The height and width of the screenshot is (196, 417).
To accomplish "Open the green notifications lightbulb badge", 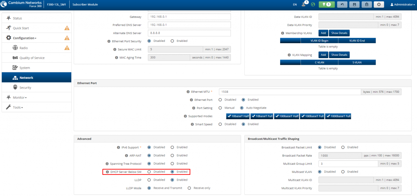I will tap(326, 4).
